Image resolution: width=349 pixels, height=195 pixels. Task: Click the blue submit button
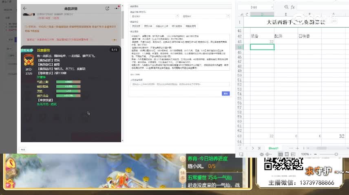tap(226, 93)
